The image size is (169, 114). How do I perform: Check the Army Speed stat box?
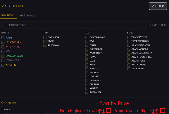[129, 61]
